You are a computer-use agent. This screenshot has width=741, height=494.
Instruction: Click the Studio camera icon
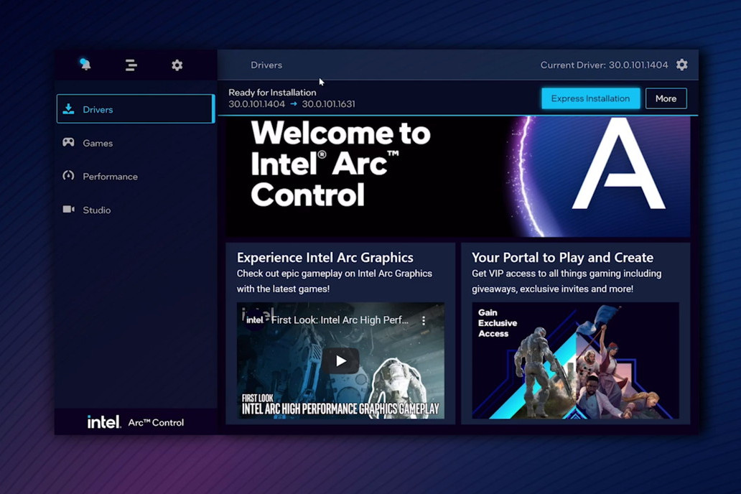[x=68, y=210]
